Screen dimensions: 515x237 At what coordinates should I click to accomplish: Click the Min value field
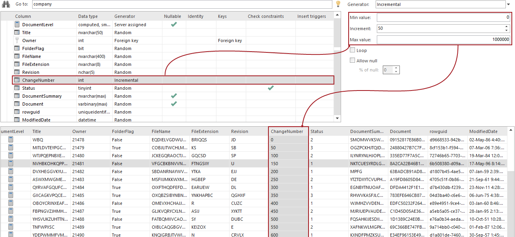[444, 17]
